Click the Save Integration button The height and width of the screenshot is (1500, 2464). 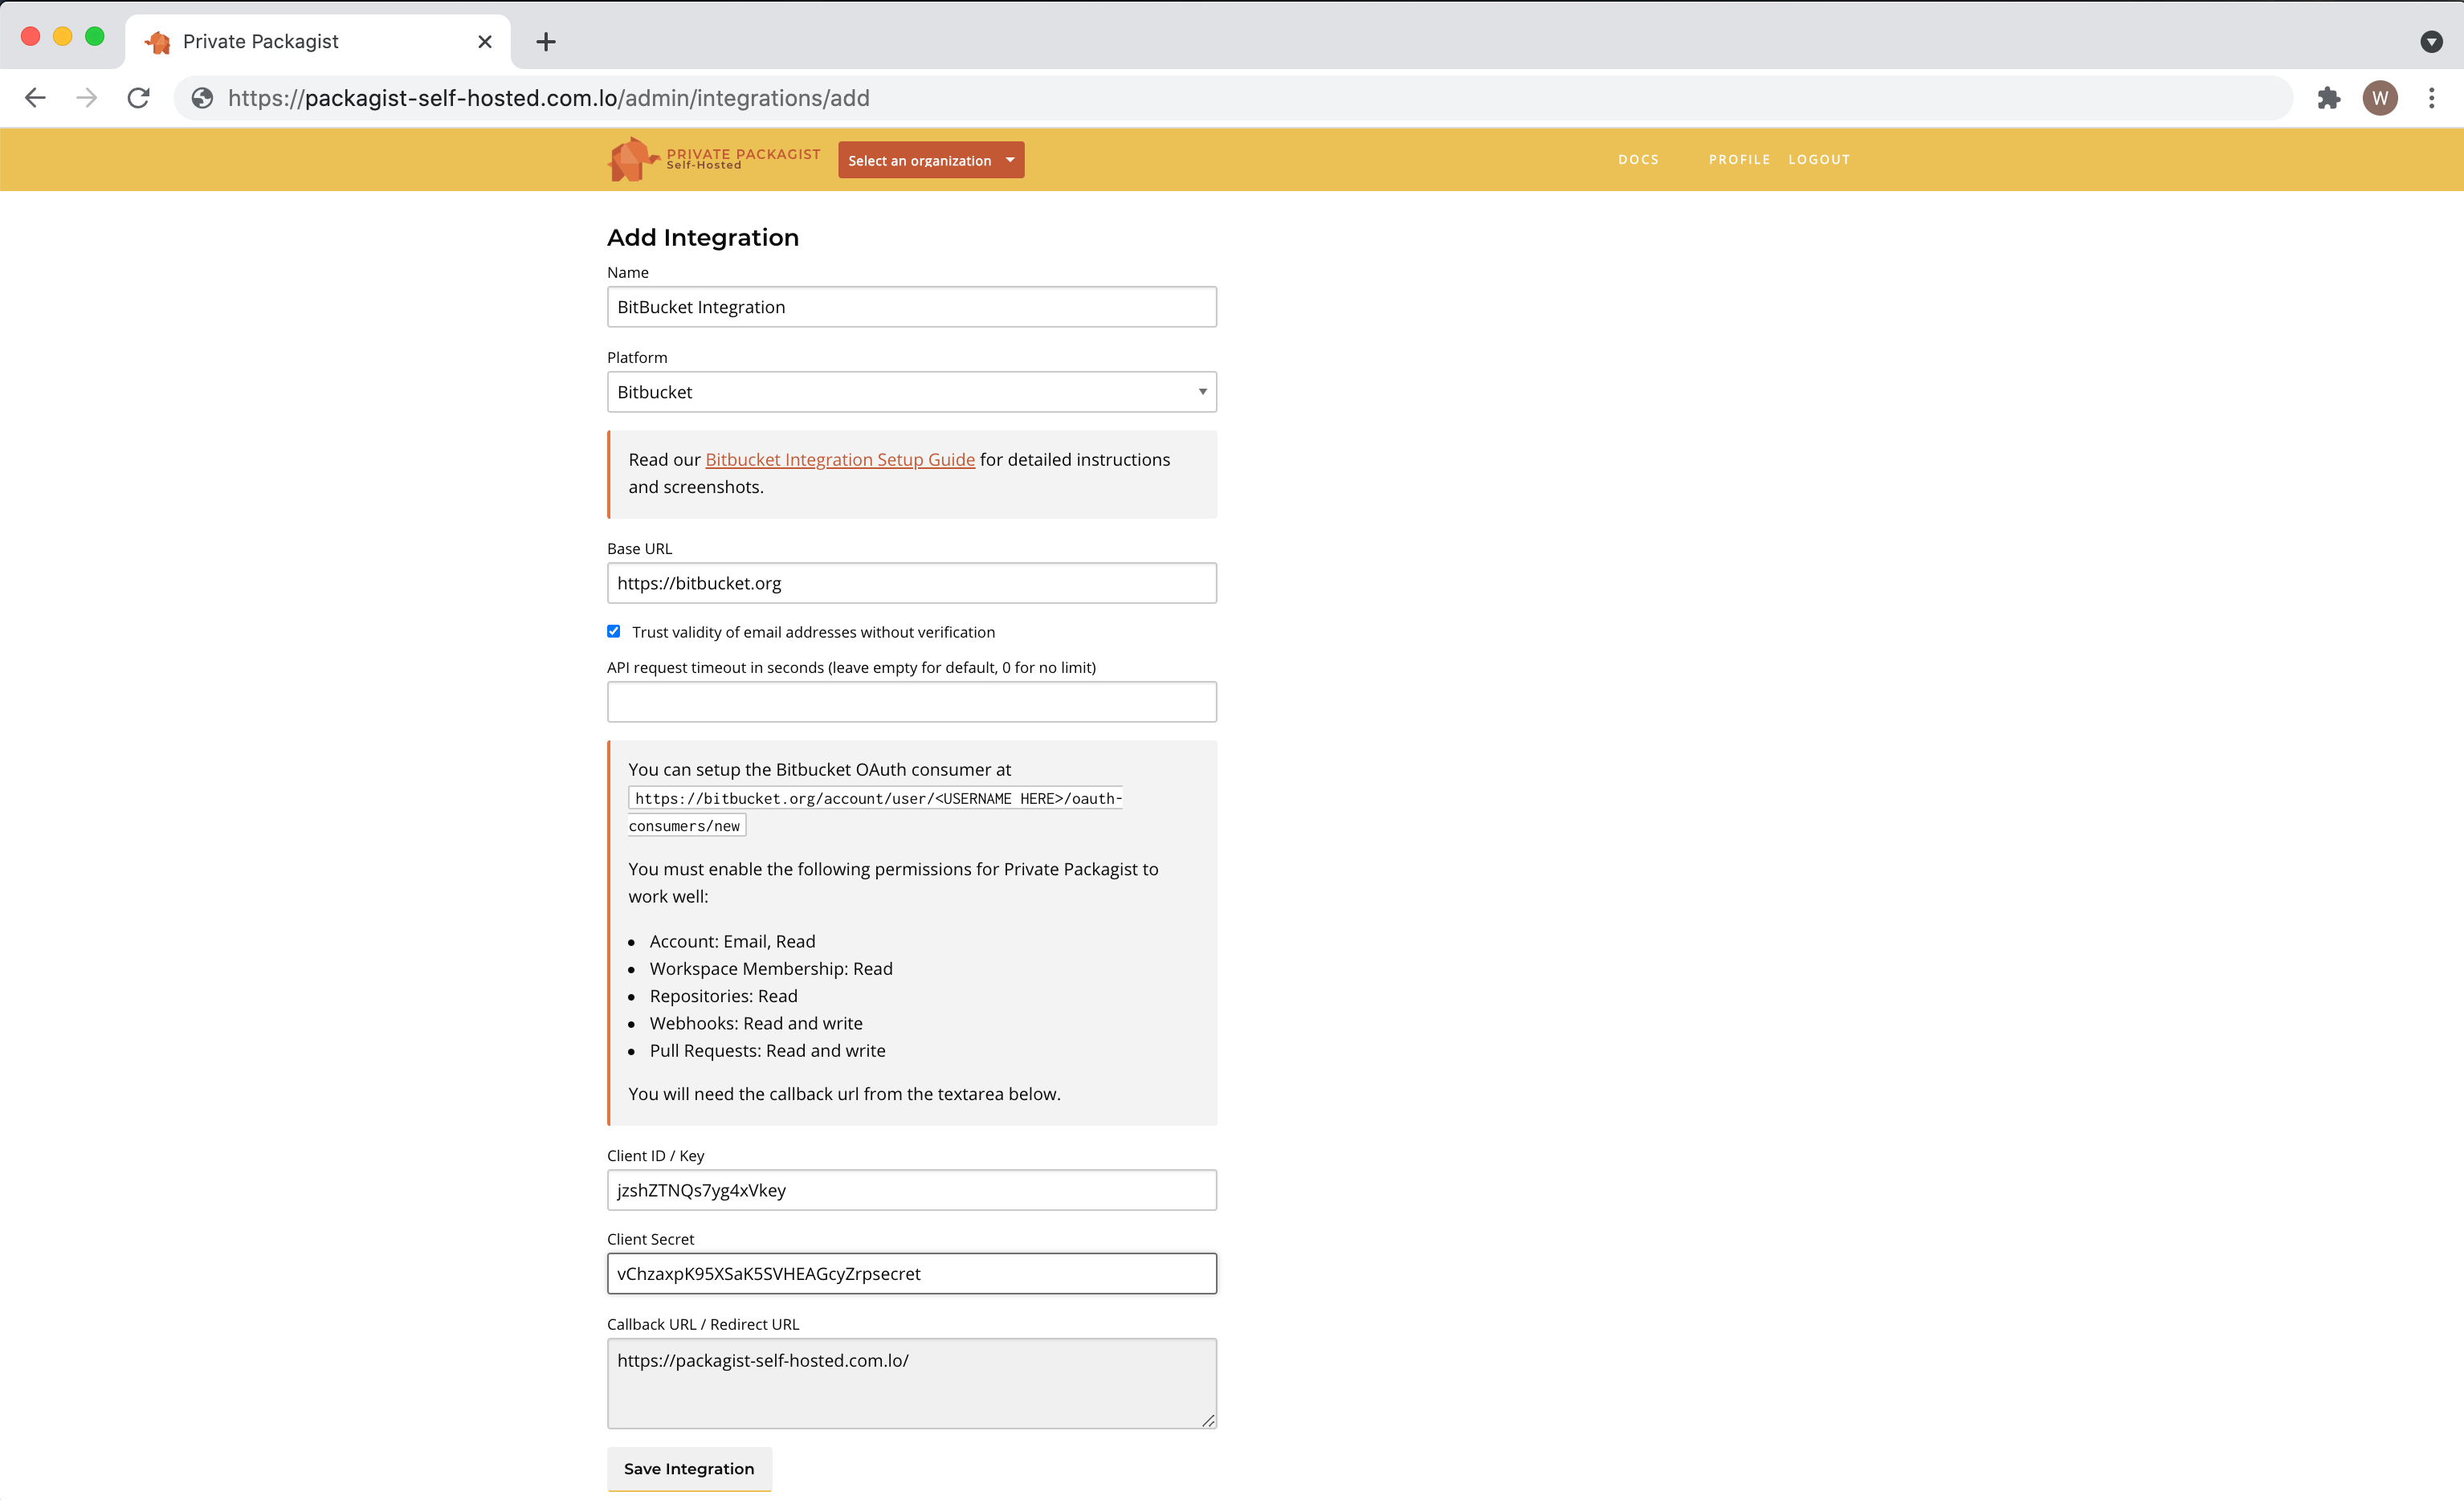point(688,1469)
